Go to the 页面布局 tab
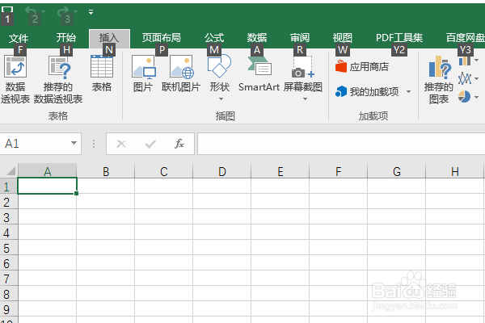The width and height of the screenshot is (485, 323). pos(162,38)
